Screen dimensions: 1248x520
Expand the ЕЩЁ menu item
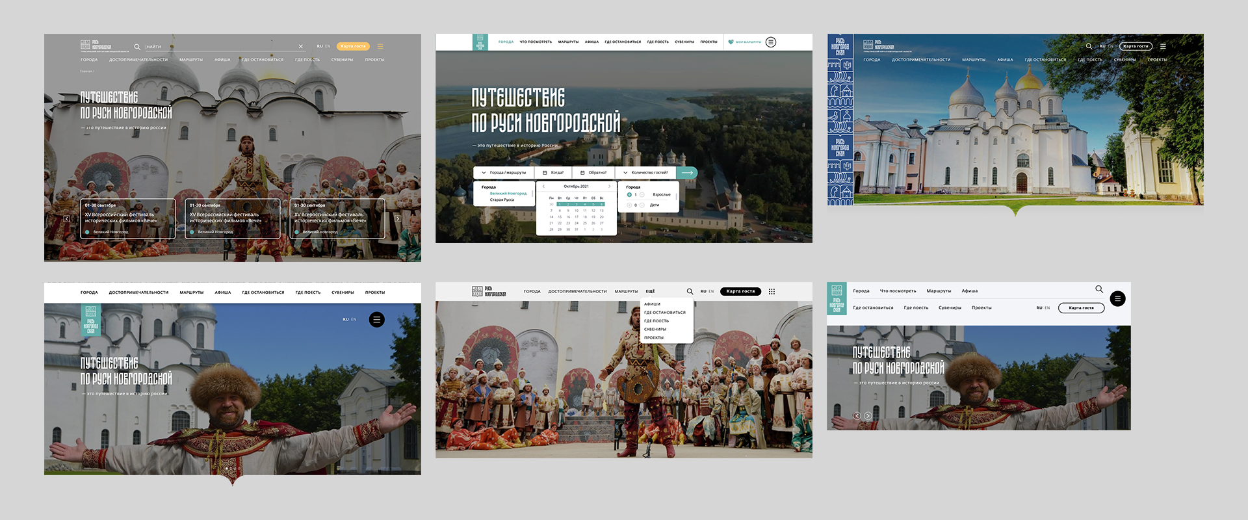(x=650, y=291)
